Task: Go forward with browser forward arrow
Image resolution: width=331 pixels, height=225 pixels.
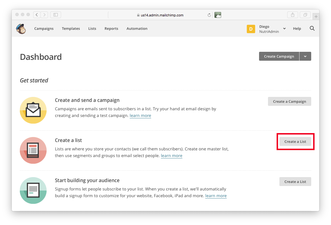Action: [x=44, y=15]
